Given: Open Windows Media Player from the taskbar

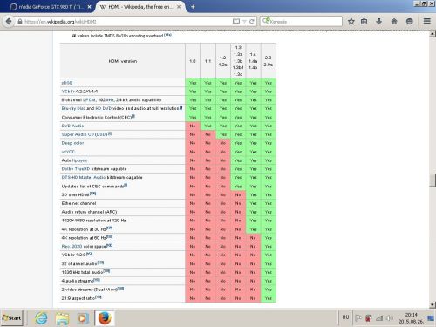Looking at the screenshot, I should 83,318.
